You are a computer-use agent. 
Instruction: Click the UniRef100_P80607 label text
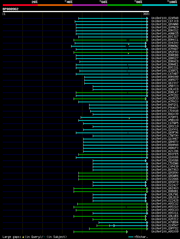click(x=165, y=108)
